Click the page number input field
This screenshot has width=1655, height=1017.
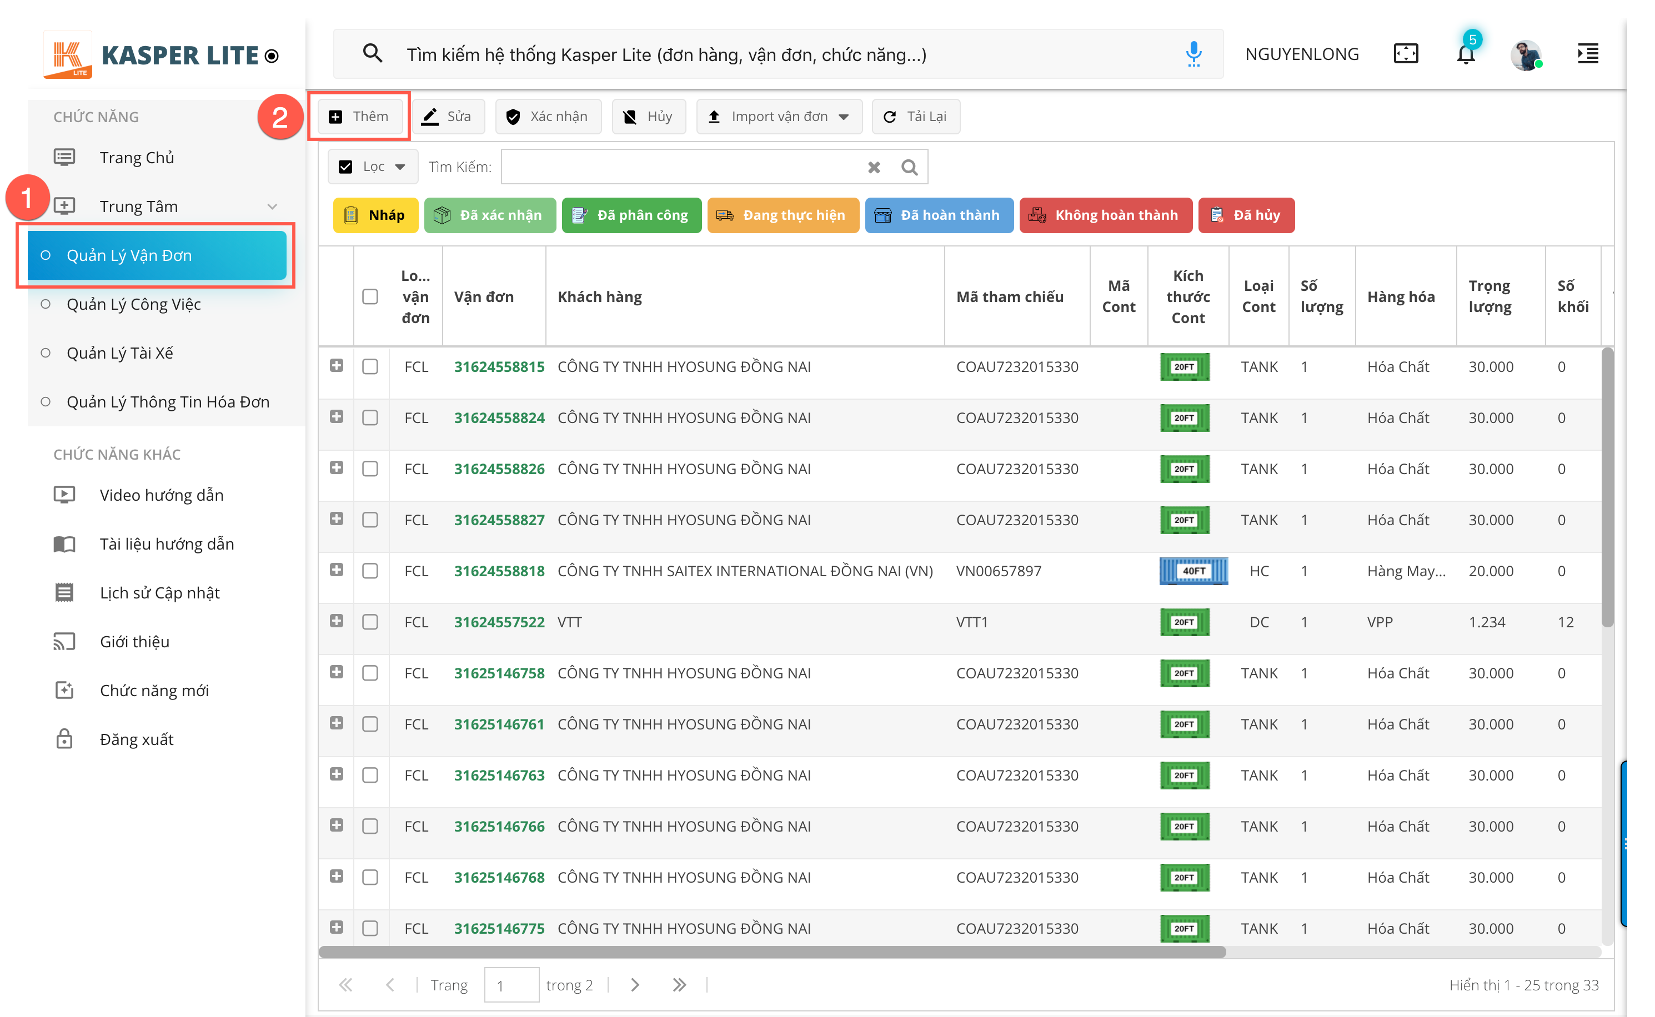point(510,985)
